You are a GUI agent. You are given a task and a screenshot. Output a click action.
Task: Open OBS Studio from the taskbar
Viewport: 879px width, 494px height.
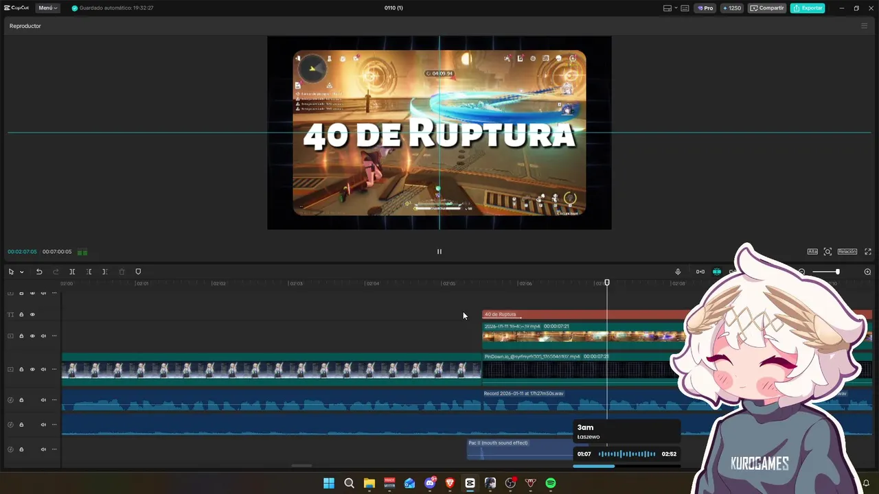coord(510,483)
